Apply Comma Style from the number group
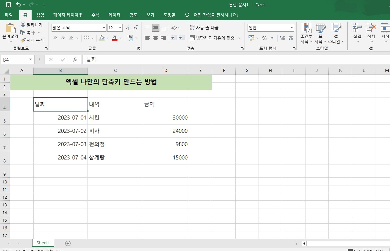 pos(272,38)
